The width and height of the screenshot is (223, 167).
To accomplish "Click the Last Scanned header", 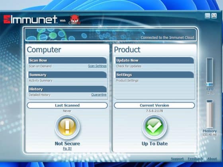I will [67, 105].
